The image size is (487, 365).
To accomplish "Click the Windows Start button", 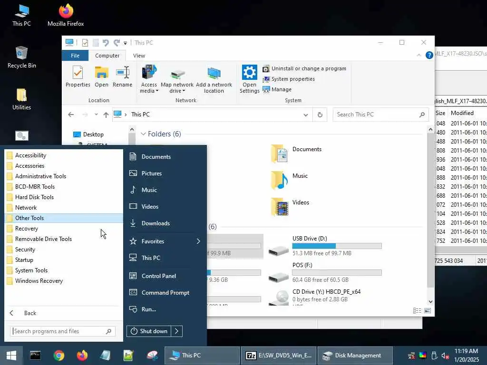I will (x=11, y=355).
